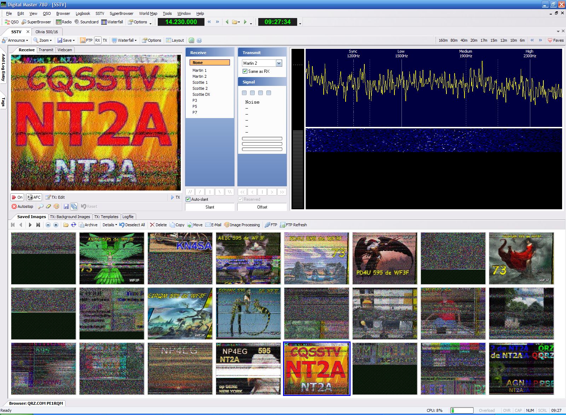The width and height of the screenshot is (566, 415).
Task: Expand the Details dropdown in saved images
Action: (x=110, y=225)
